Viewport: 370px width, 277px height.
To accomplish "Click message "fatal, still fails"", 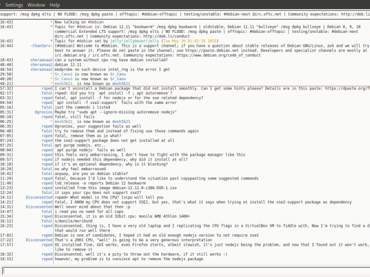I will 75,117.
